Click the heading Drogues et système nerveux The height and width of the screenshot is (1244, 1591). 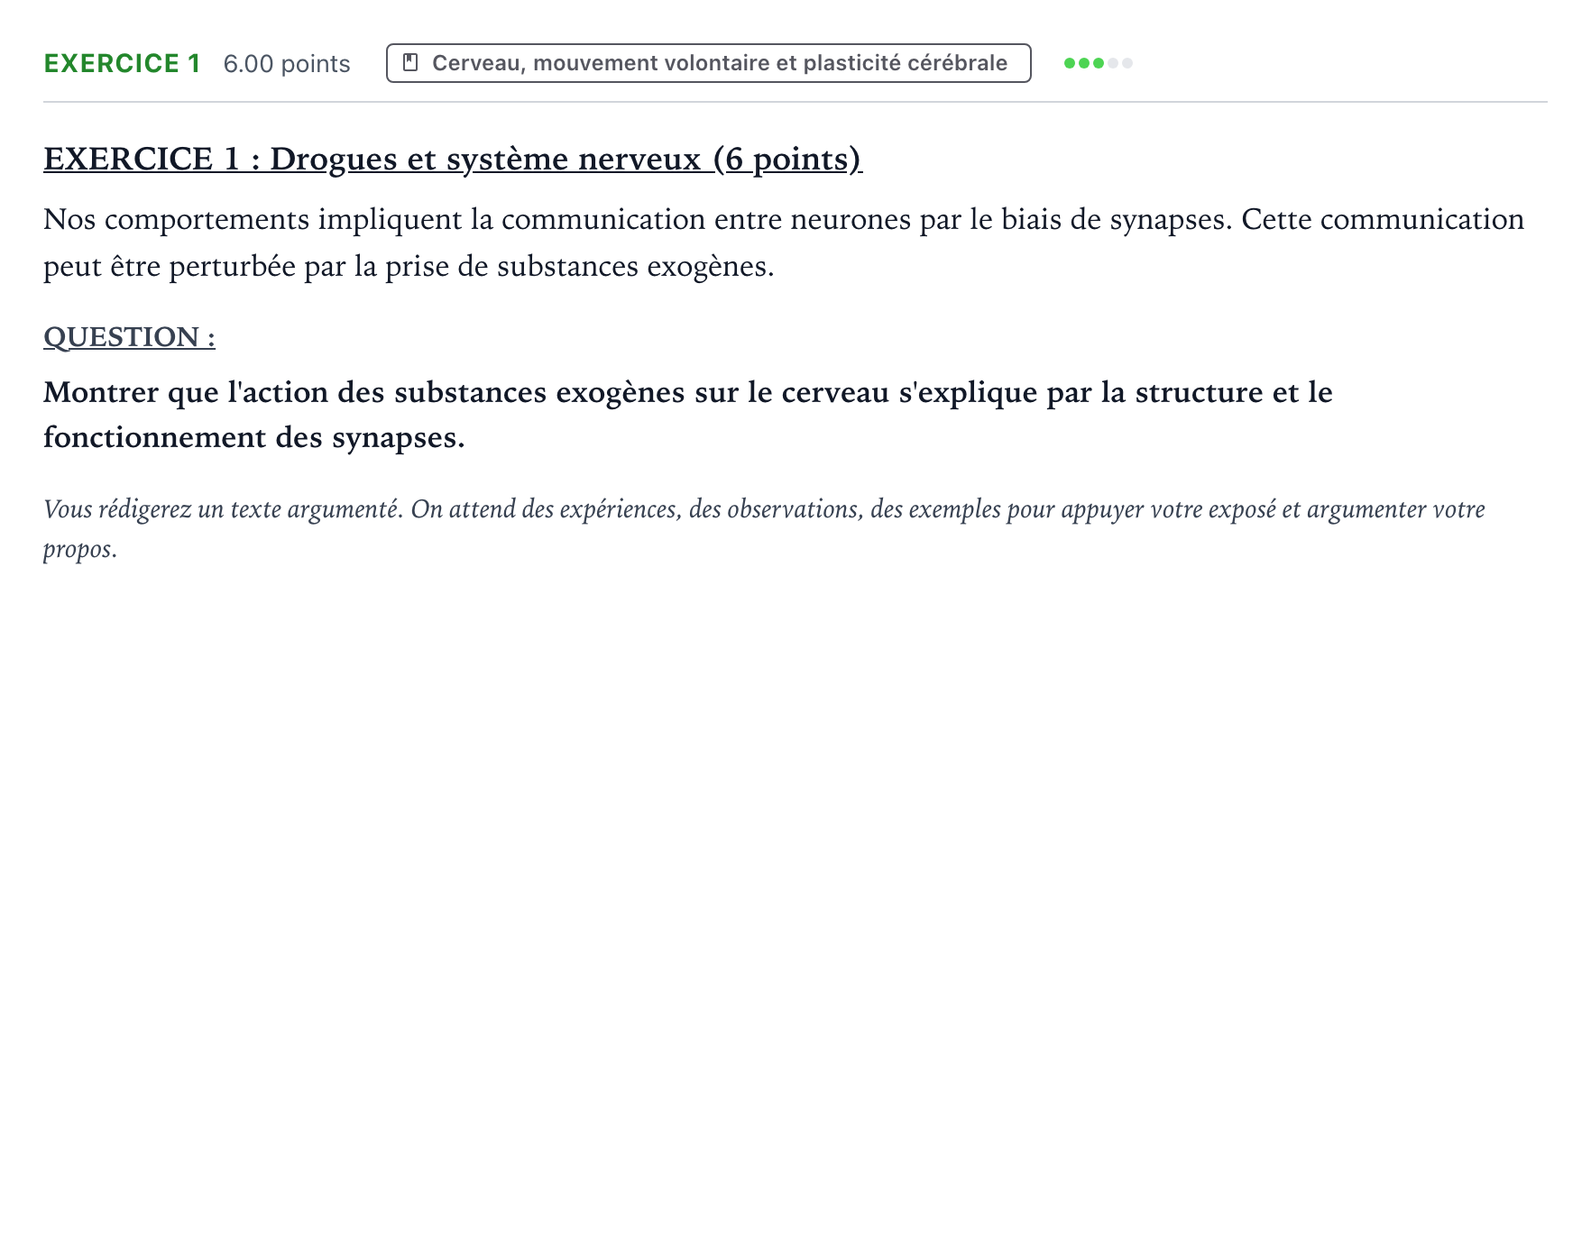click(453, 159)
